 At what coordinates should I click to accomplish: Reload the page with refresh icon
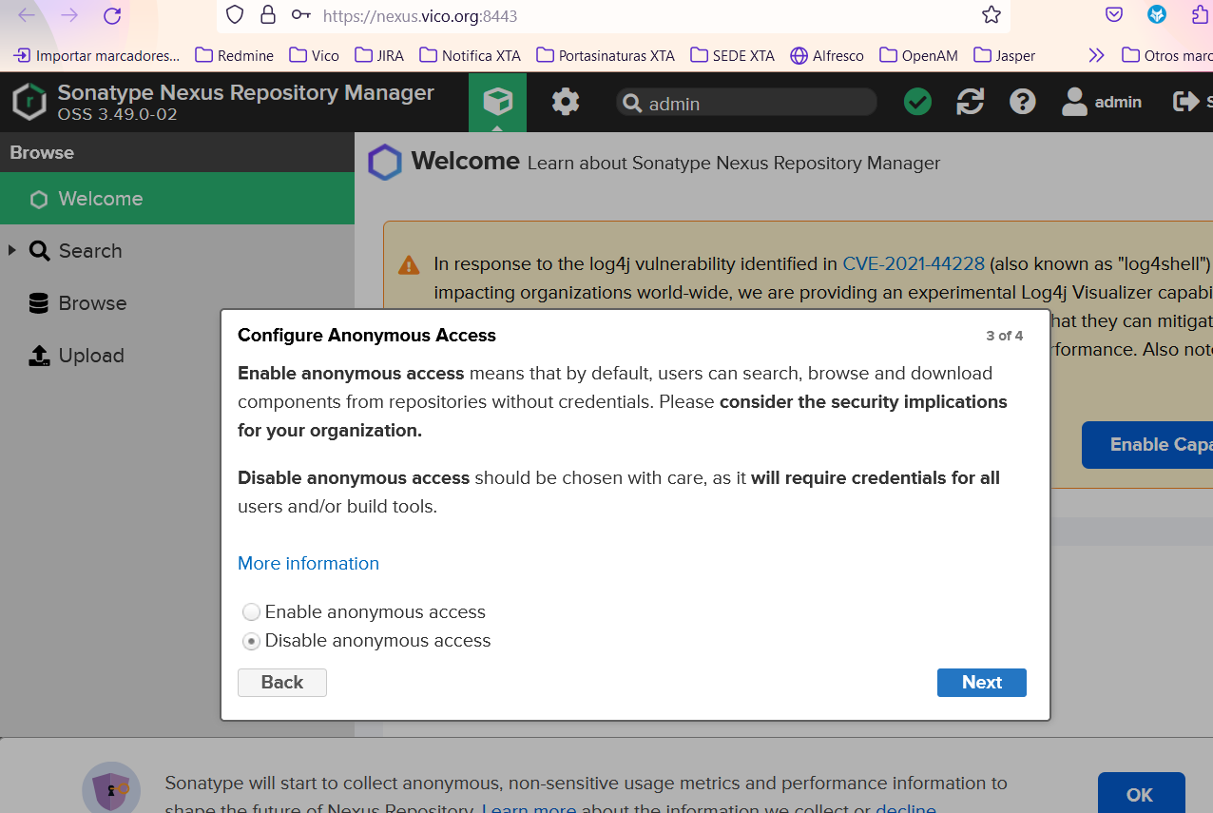[x=112, y=15]
